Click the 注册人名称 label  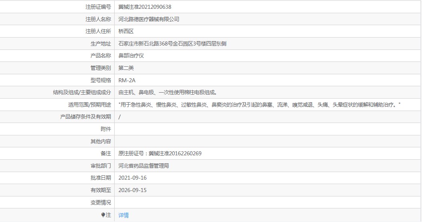(x=98, y=19)
